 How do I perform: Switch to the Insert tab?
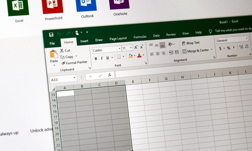84,41
